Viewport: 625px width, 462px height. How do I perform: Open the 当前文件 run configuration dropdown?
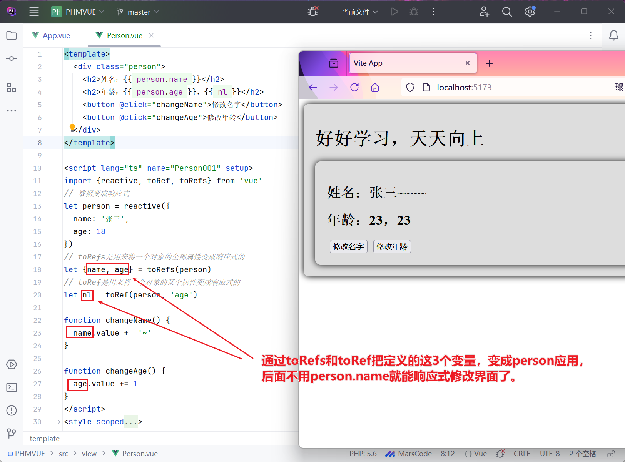point(359,12)
